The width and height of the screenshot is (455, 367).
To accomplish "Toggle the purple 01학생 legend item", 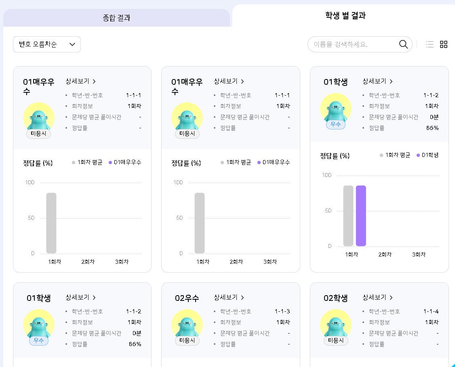I will click(427, 155).
